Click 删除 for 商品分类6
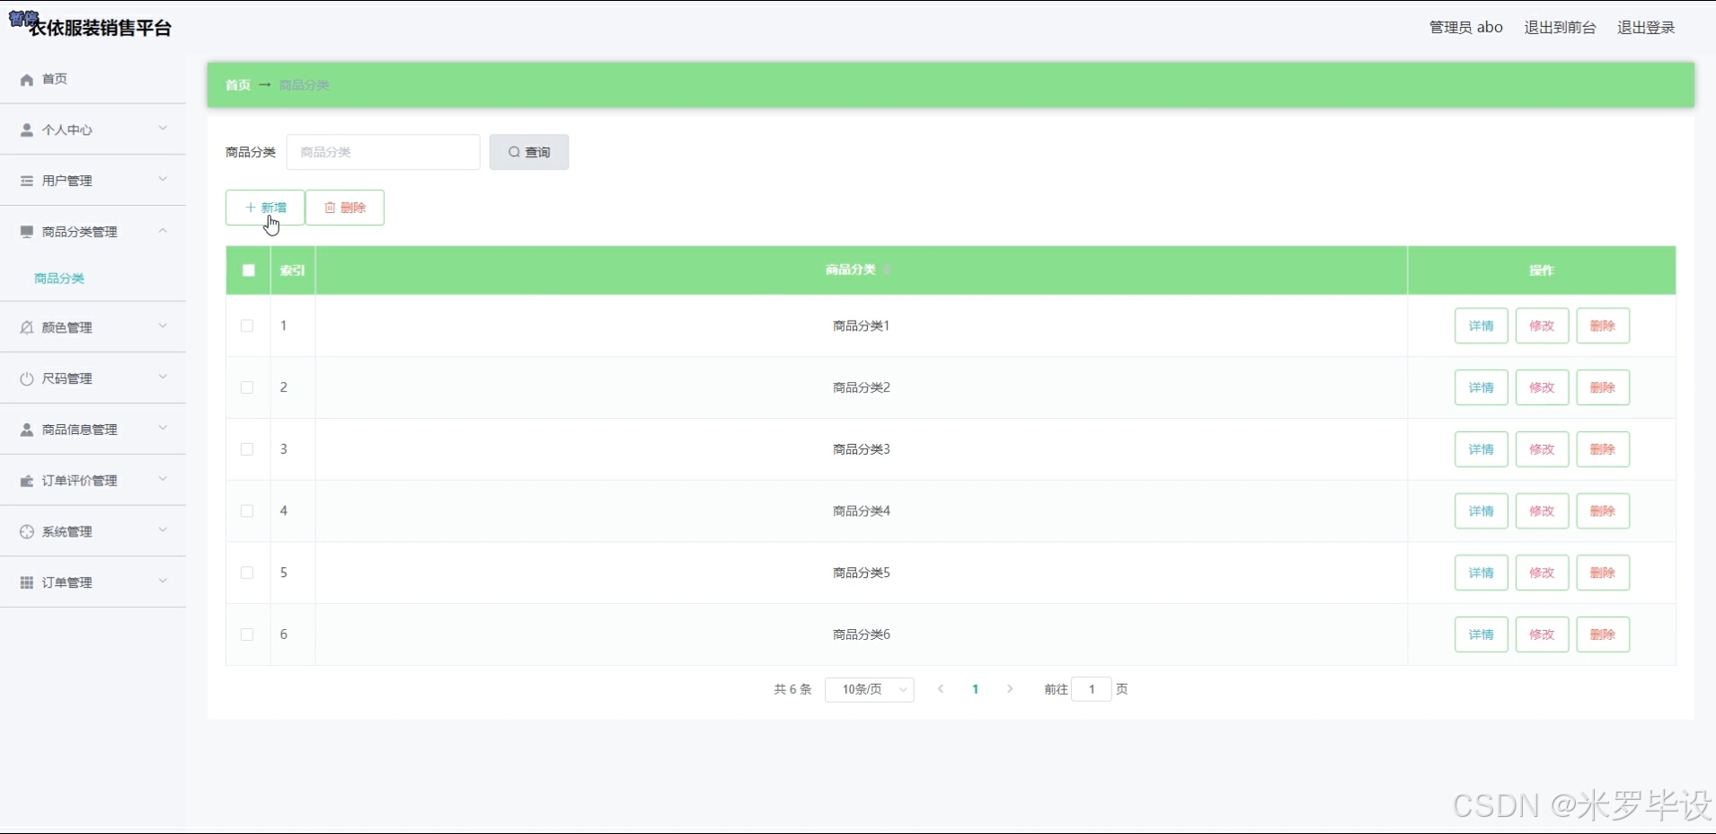1716x834 pixels. click(x=1603, y=634)
